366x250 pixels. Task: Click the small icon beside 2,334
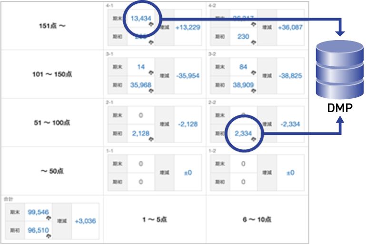tap(253, 140)
